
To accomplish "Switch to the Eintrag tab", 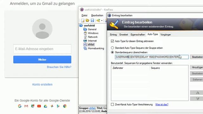I will point(113,35).
